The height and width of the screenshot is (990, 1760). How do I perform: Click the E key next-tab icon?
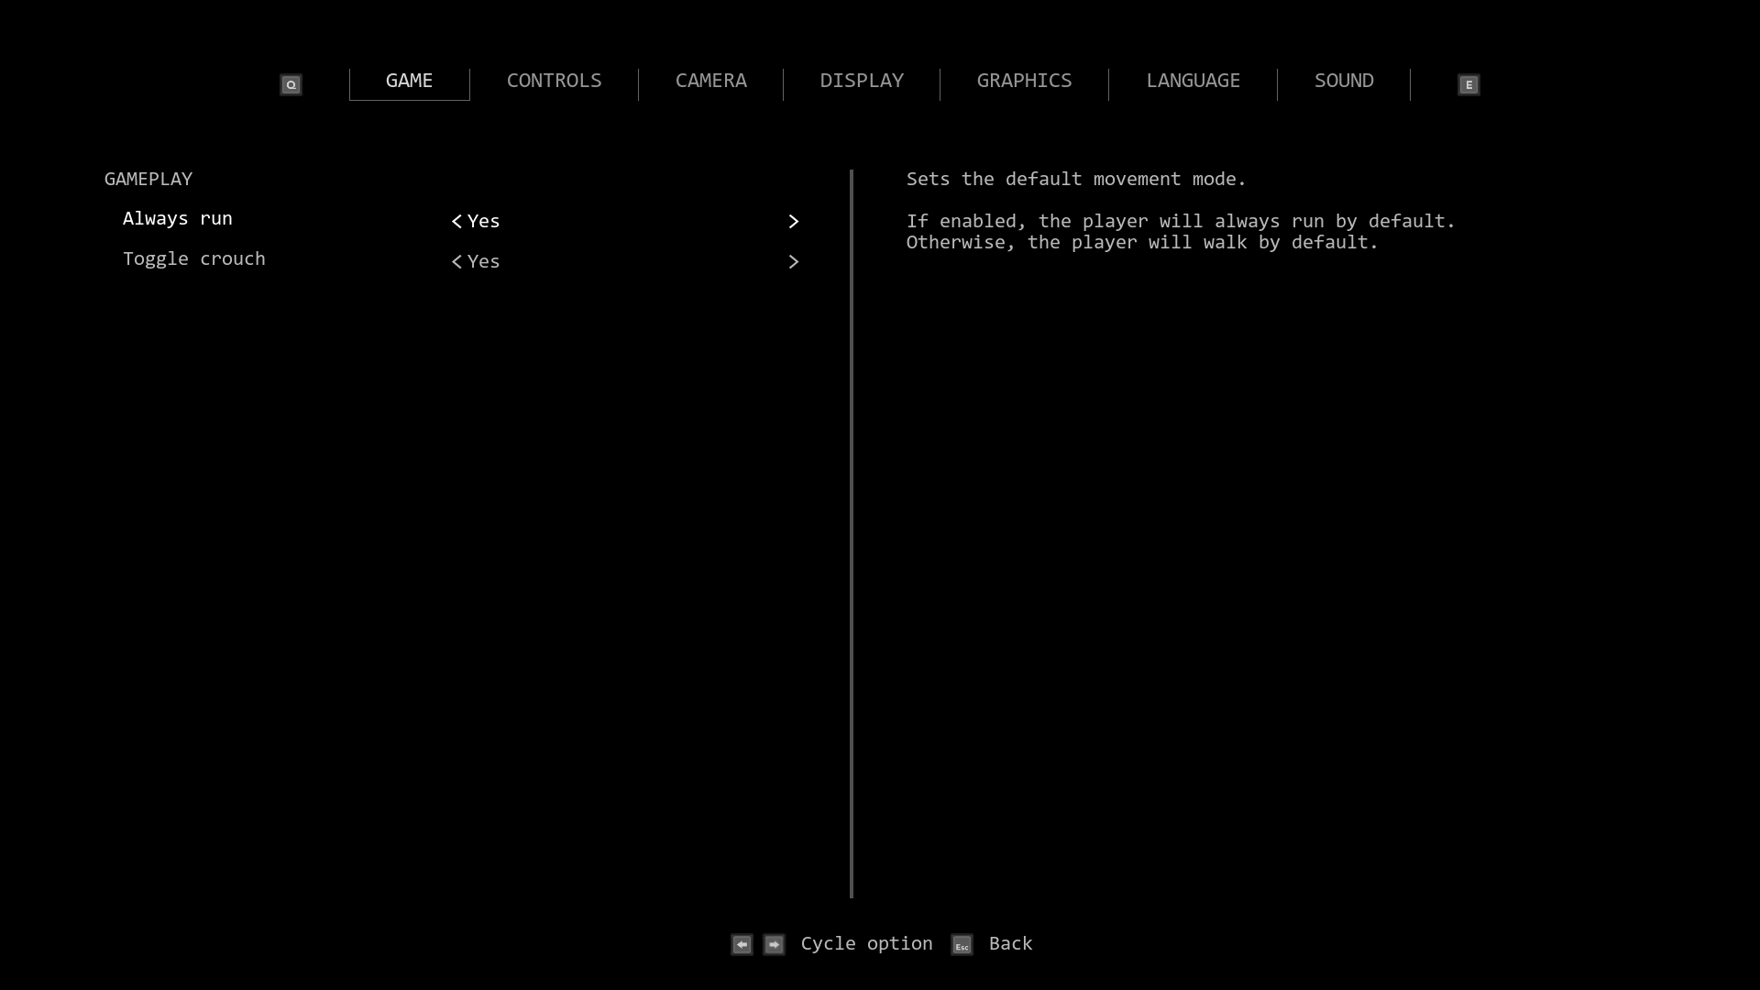pos(1468,84)
